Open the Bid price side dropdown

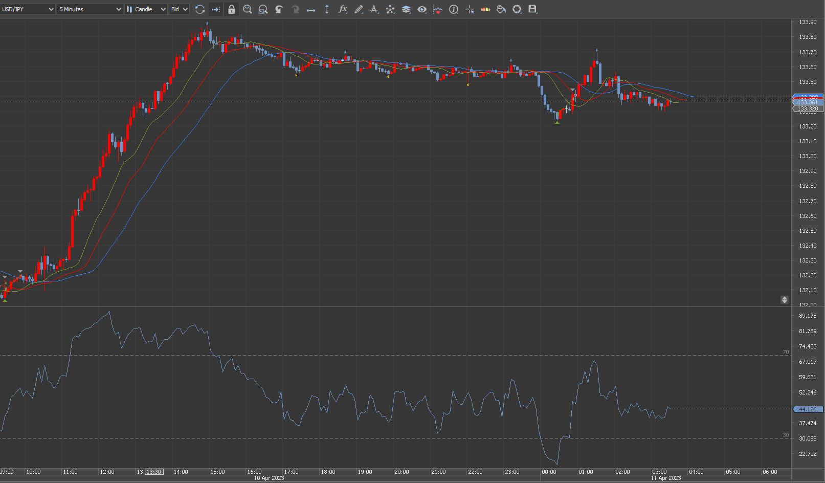pos(180,9)
